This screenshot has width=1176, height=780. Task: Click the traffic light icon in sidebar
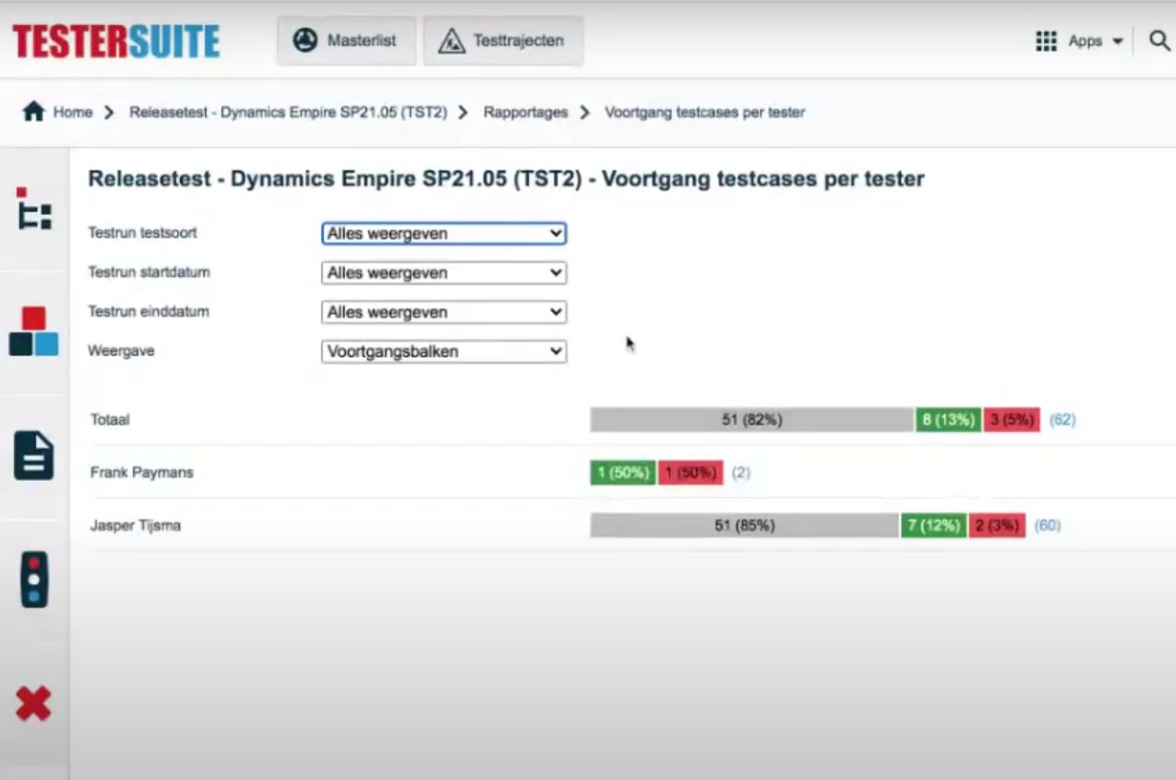coord(34,580)
